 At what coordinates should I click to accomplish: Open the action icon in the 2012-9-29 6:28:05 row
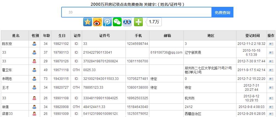click(271, 114)
